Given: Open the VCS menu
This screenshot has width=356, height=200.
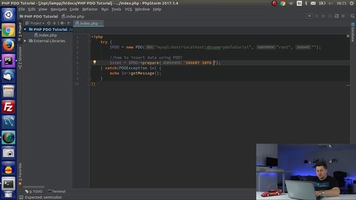Looking at the screenshot, I should (x=128, y=9).
